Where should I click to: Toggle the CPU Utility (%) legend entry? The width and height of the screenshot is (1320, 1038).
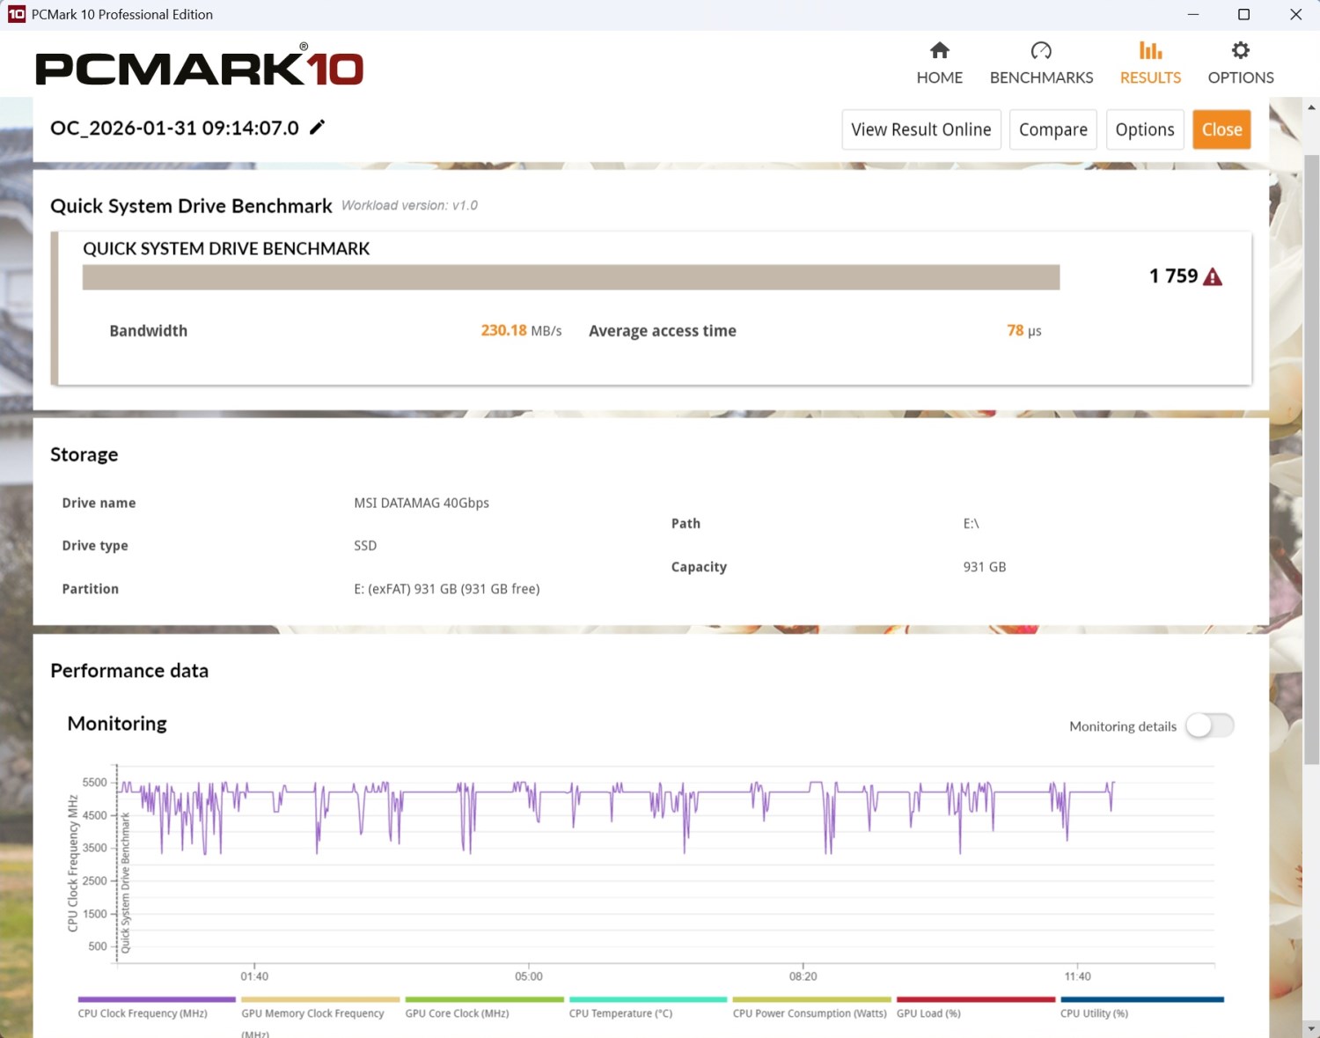[x=1141, y=1007]
